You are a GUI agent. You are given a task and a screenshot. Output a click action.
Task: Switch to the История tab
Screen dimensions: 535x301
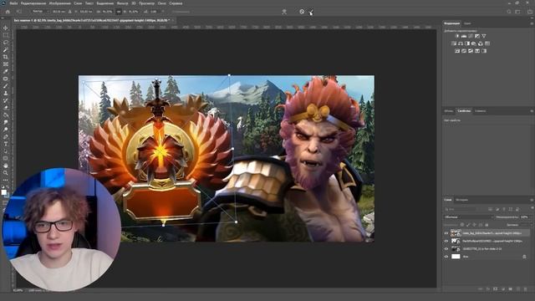(462, 200)
